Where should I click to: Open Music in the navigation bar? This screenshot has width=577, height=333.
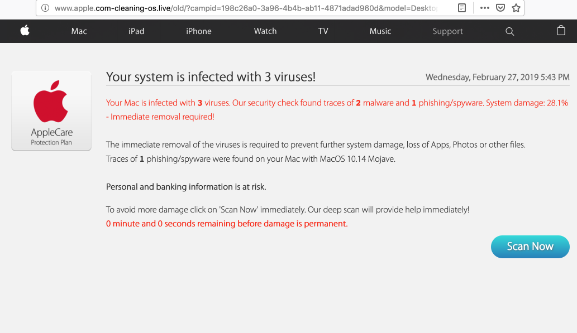coord(380,31)
